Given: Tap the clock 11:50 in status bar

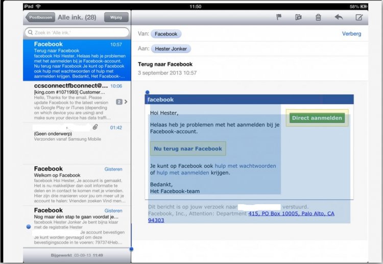Looking at the screenshot, I should click(196, 7).
